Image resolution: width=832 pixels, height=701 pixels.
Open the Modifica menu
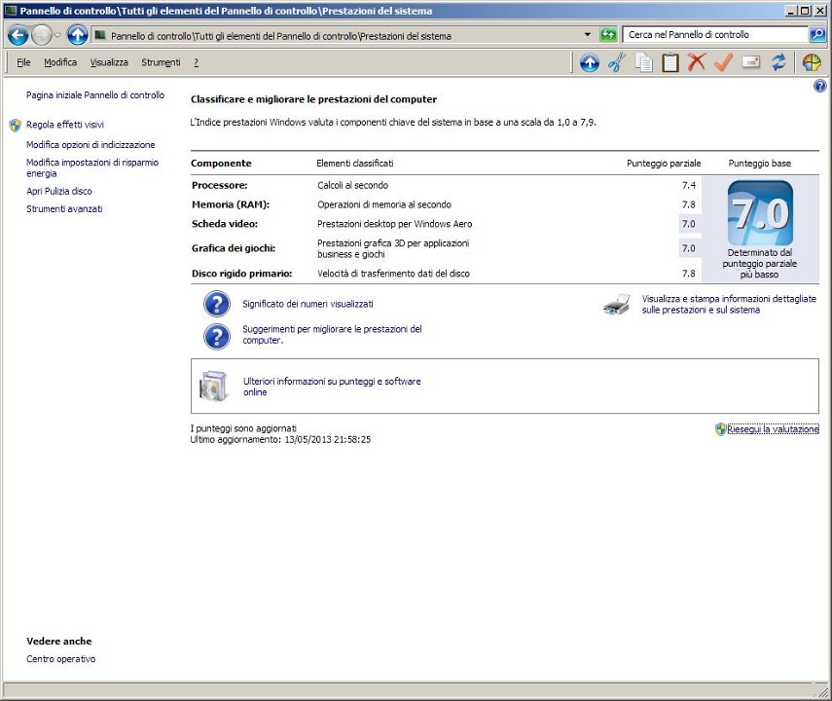[60, 62]
